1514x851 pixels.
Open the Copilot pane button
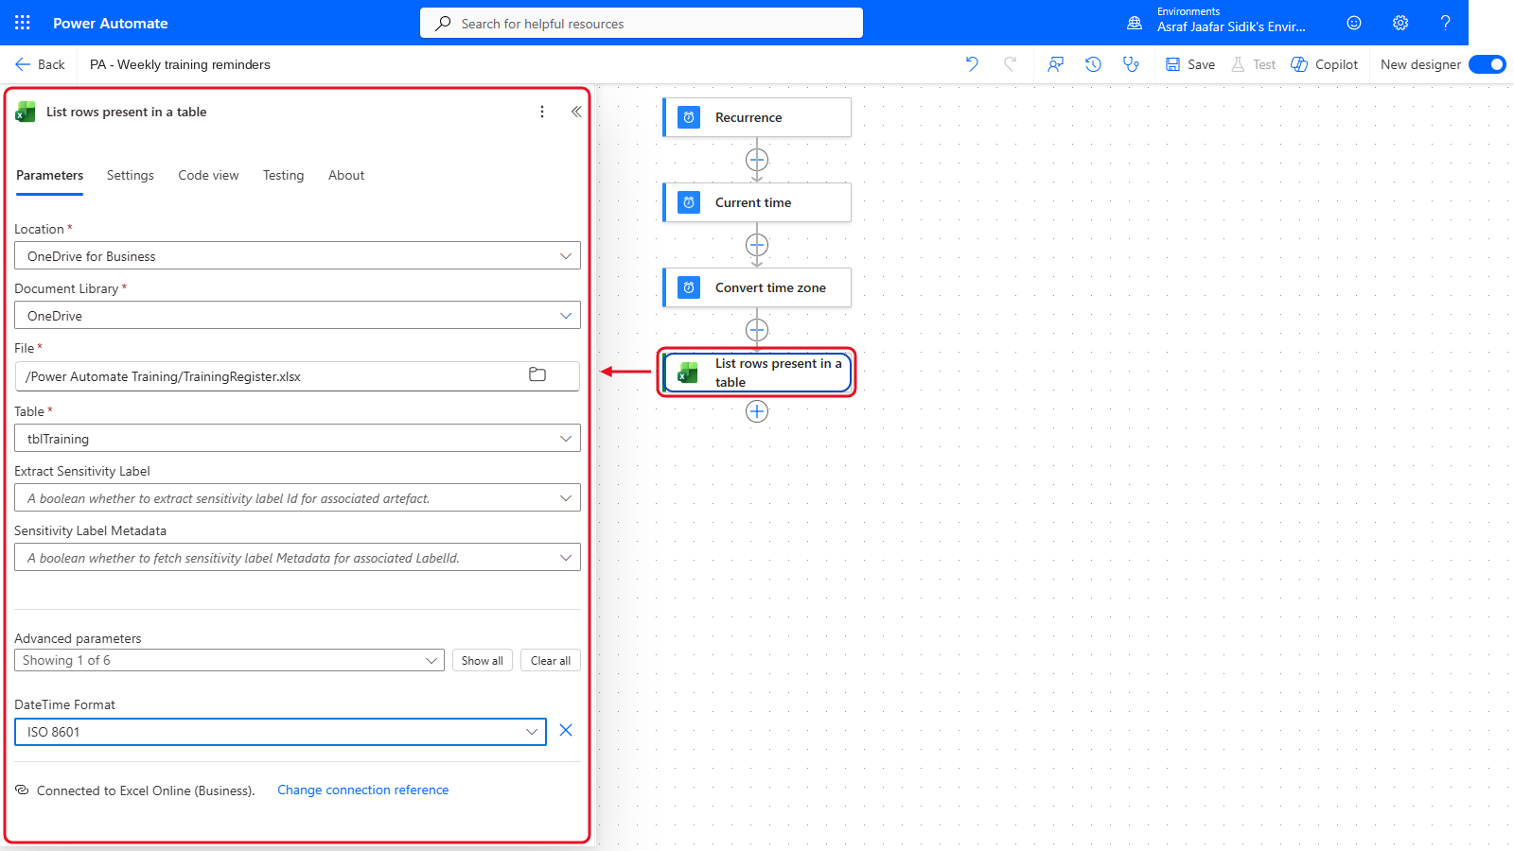click(x=1325, y=64)
